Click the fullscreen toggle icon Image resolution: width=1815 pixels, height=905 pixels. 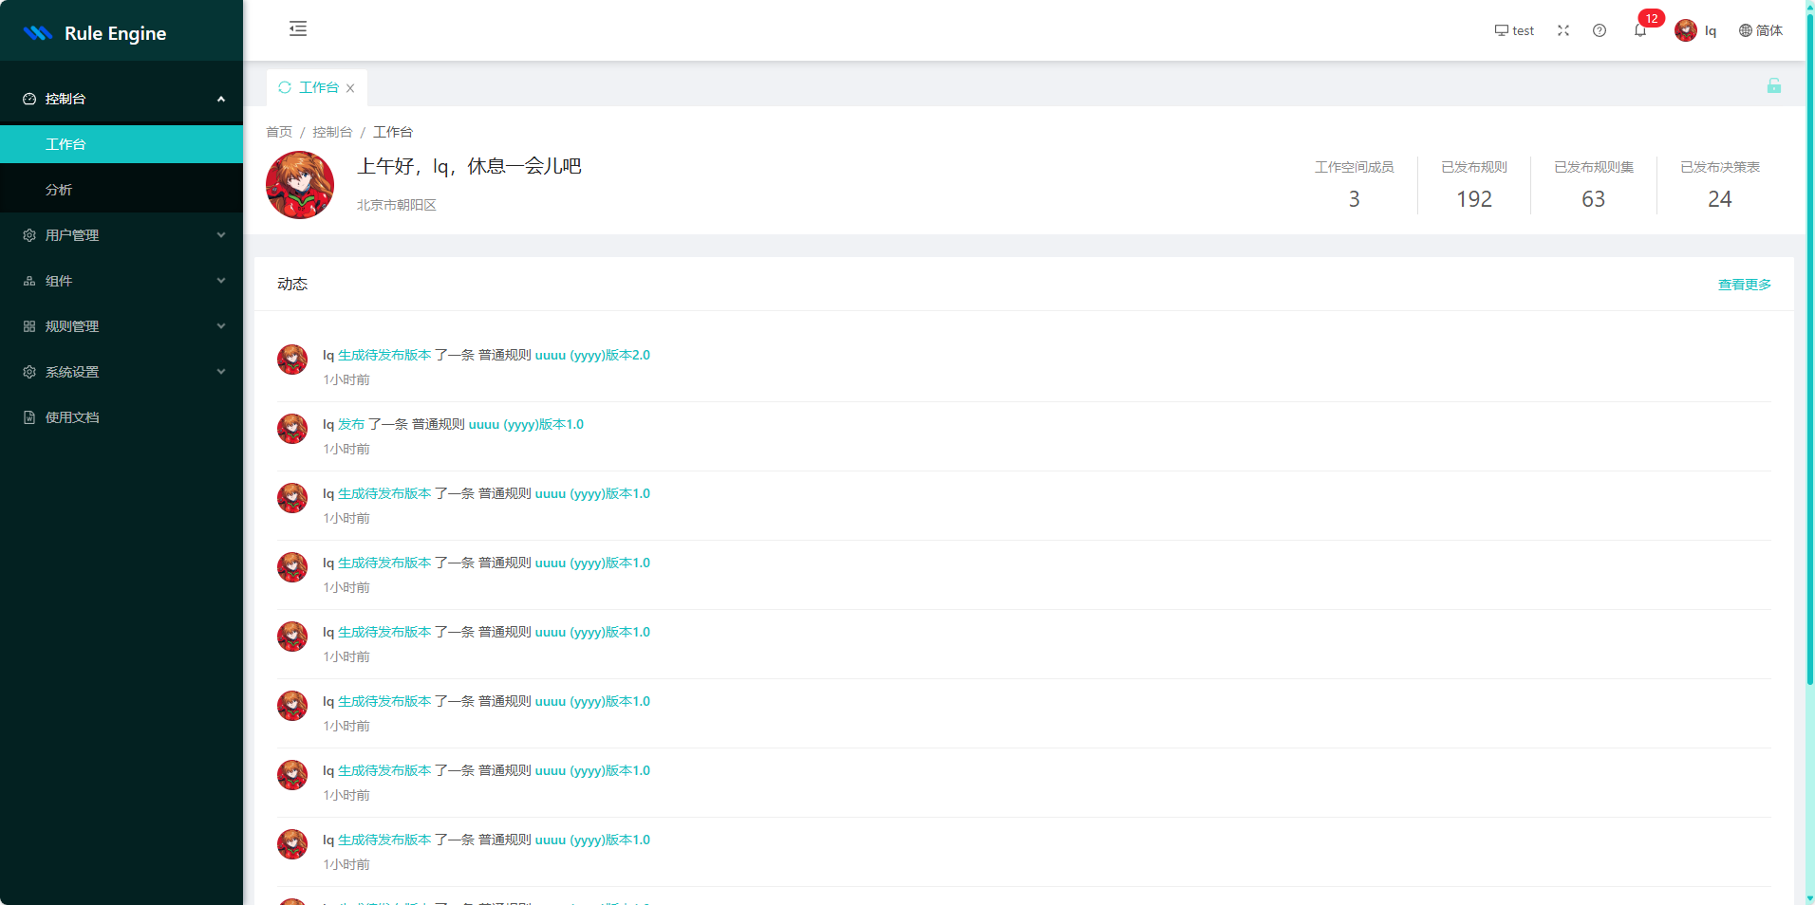tap(1563, 30)
